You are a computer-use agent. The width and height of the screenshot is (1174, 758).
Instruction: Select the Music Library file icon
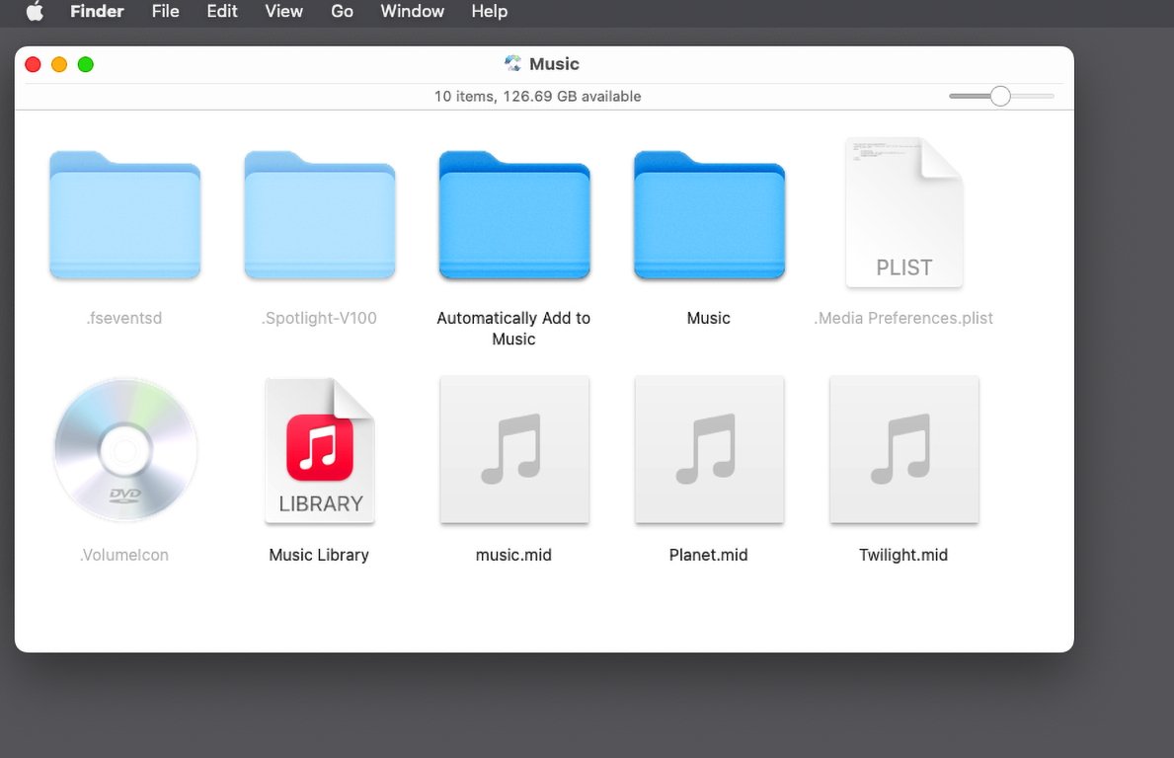coord(319,450)
